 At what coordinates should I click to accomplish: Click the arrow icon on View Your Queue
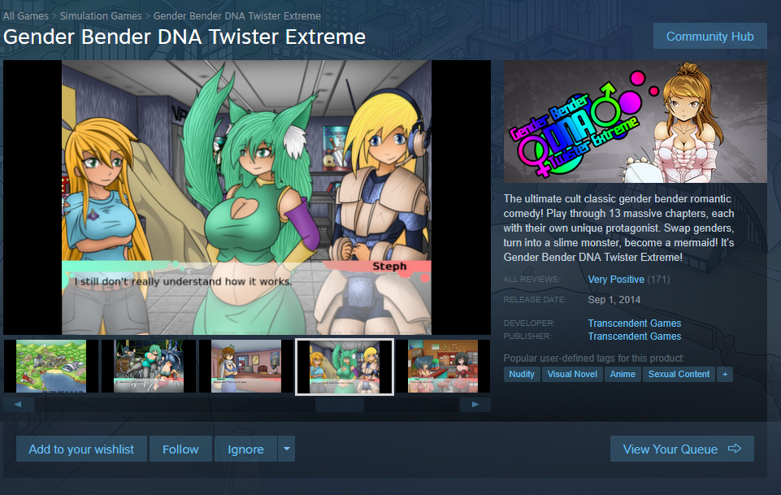point(735,449)
